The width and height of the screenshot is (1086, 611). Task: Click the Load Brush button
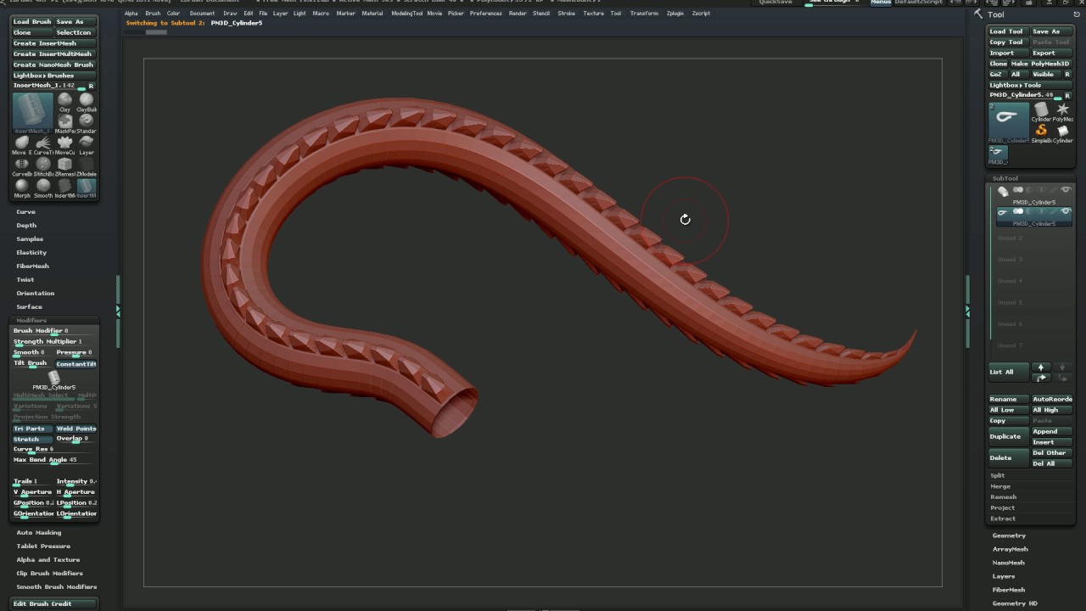click(x=32, y=21)
